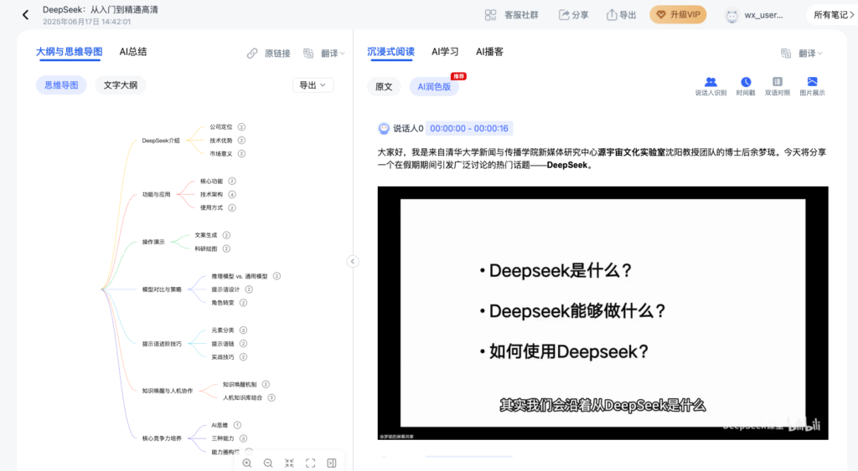Click the speaker avatar beside 说话人0

pyautogui.click(x=384, y=128)
